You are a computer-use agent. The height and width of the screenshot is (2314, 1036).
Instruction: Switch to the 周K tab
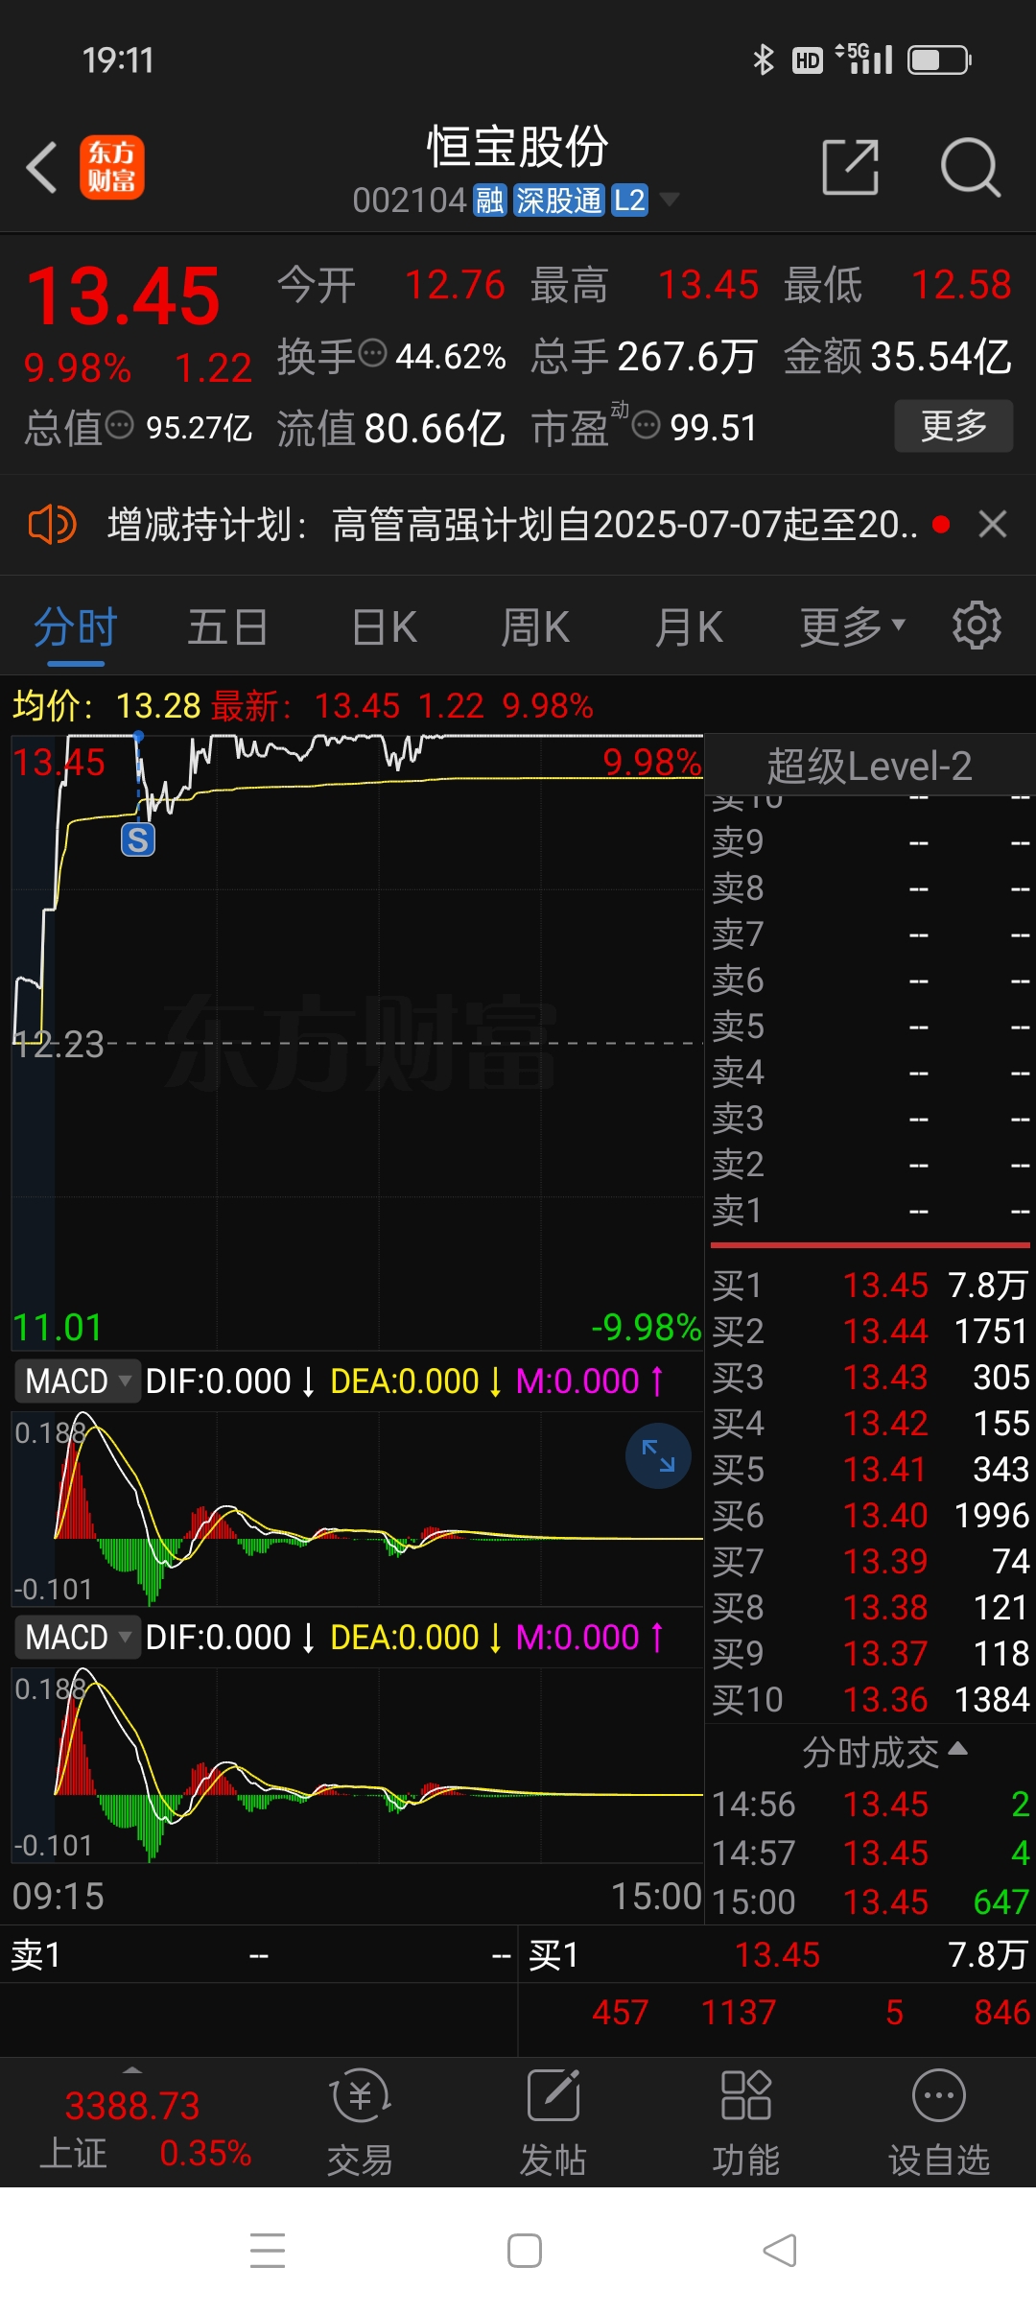(x=535, y=628)
